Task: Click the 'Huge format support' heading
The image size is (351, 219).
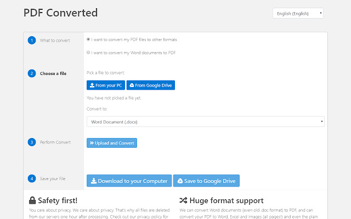Action: click(227, 200)
